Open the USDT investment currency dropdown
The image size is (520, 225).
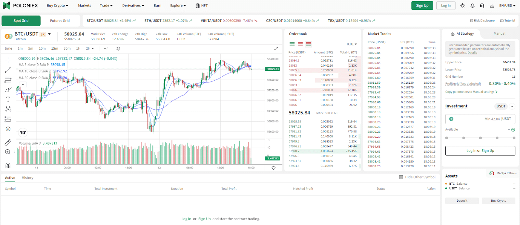tap(512, 106)
